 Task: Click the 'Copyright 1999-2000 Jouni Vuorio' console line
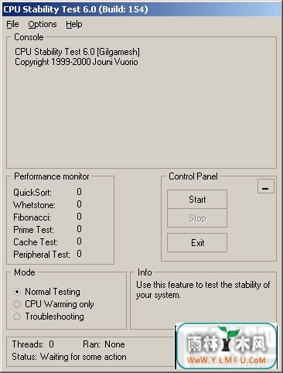(77, 62)
